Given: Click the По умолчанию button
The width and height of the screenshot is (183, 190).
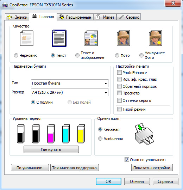Looking at the screenshot, I should (30, 168).
